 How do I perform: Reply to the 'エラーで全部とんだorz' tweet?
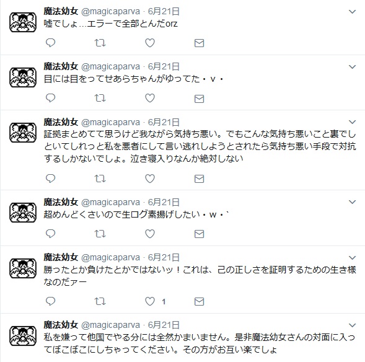50,43
